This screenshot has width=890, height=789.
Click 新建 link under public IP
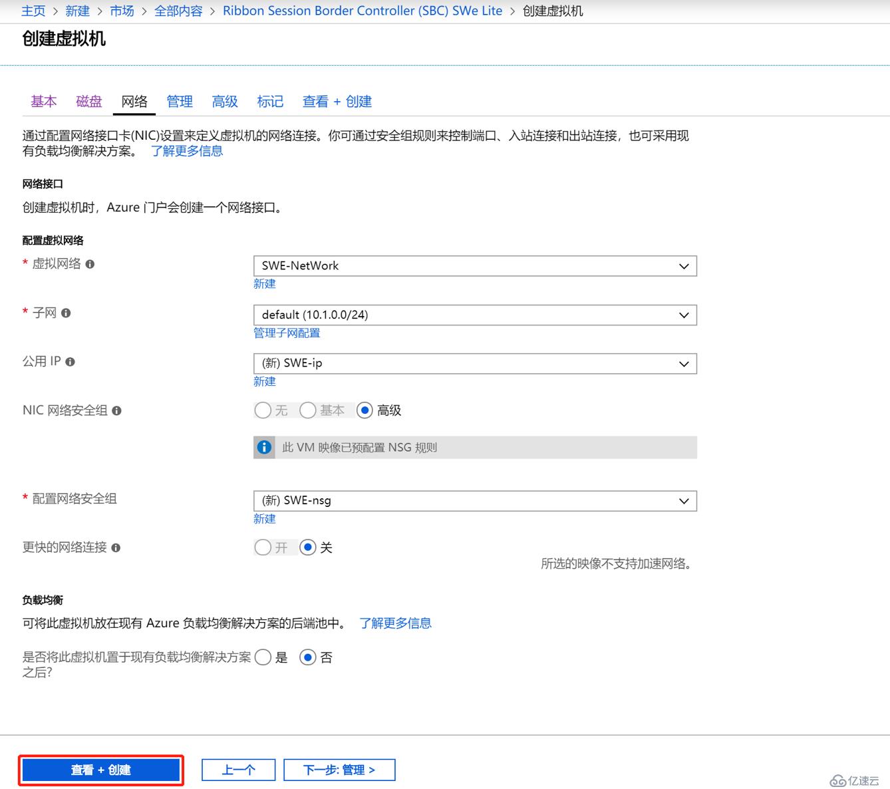tap(265, 381)
